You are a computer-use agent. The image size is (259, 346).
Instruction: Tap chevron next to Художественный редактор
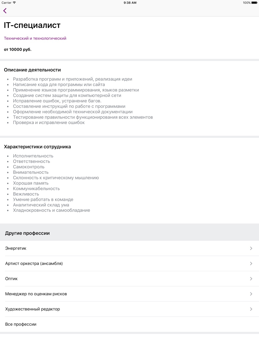(251, 309)
